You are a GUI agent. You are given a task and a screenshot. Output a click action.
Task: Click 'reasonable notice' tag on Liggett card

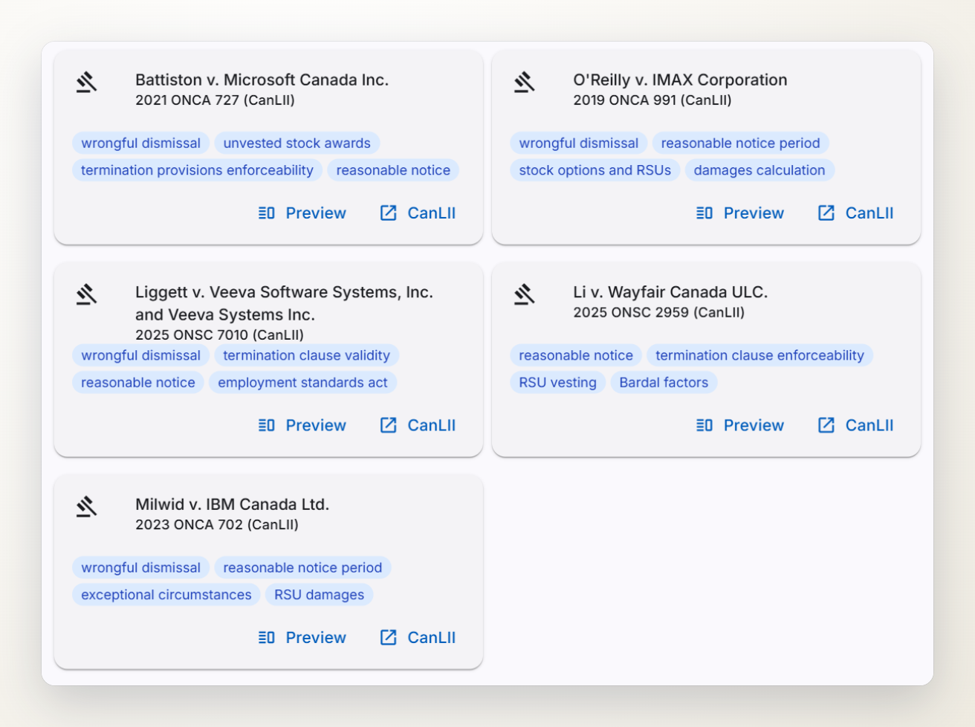click(x=138, y=383)
